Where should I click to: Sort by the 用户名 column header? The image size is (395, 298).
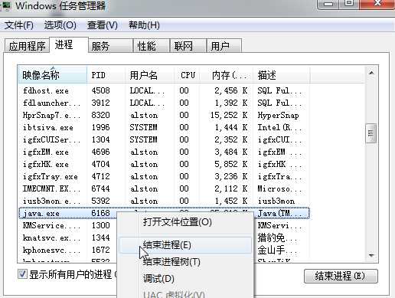click(150, 75)
